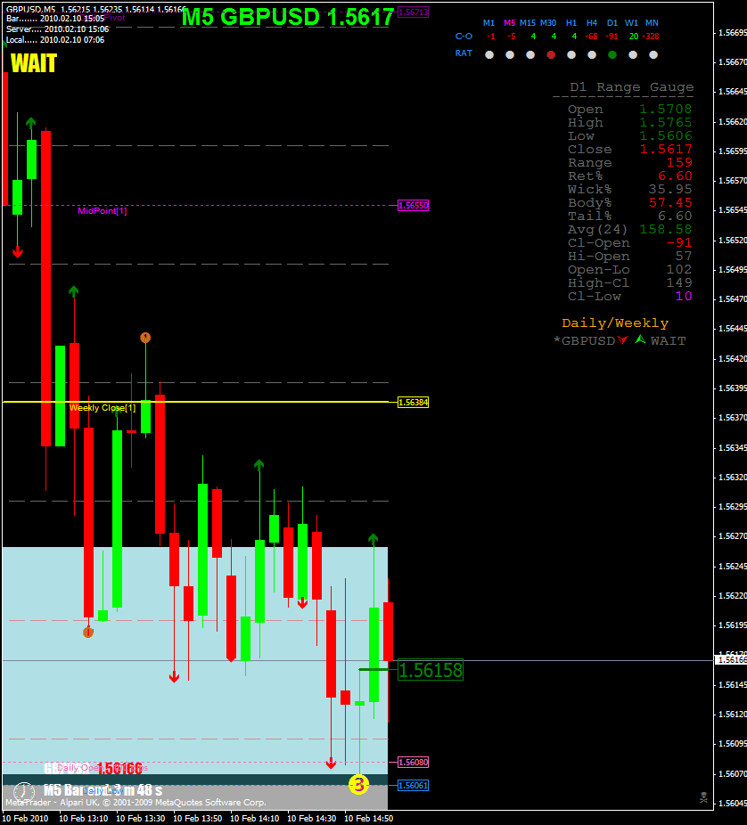Click the Wick% value 35.95
Screen dimensions: 747x825
pyautogui.click(x=670, y=189)
